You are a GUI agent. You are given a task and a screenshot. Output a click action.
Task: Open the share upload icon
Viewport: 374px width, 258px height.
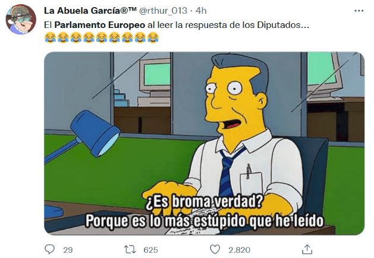[307, 250]
